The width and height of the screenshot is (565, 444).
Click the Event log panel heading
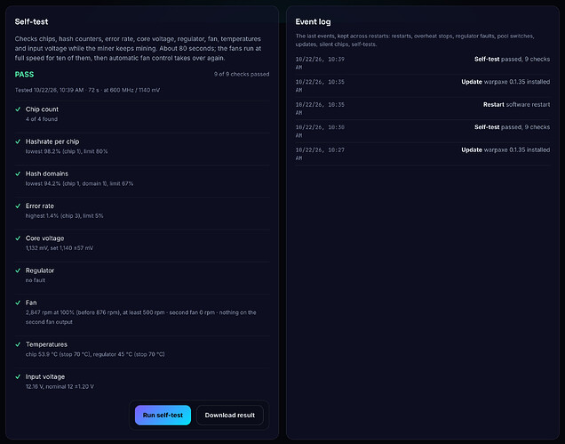[x=313, y=21]
